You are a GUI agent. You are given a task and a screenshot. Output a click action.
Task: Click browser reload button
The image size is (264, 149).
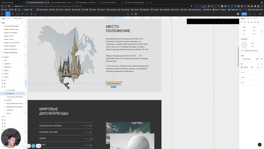(x=9, y=6)
